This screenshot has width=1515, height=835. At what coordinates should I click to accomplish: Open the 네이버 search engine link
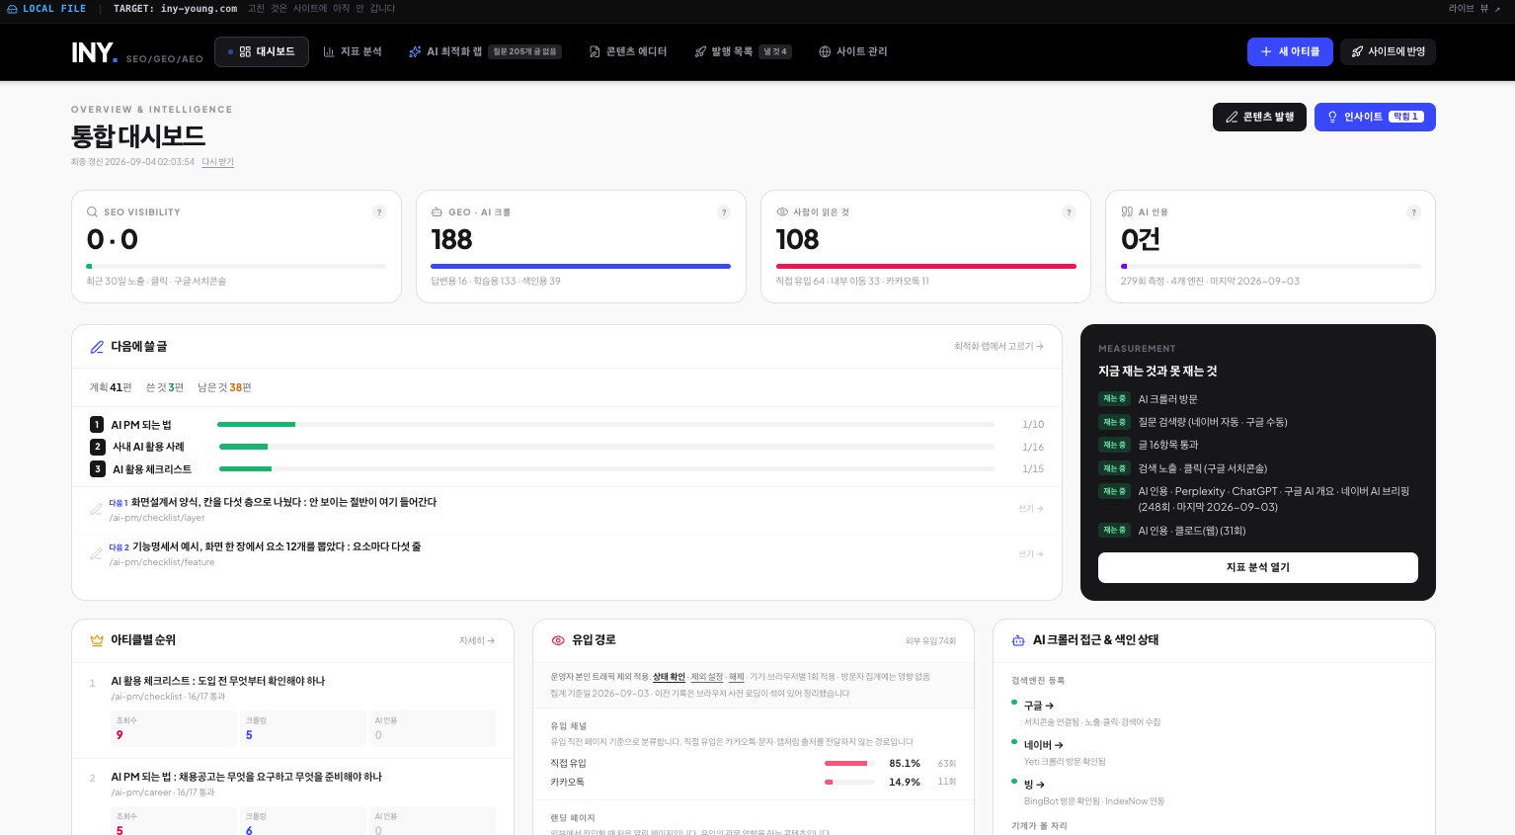click(1043, 745)
